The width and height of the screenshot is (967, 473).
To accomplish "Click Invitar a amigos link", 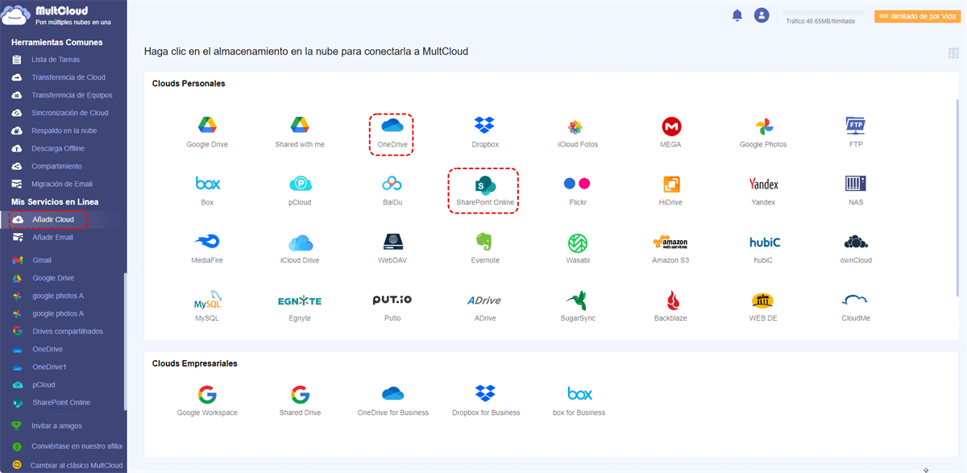I will click(56, 425).
